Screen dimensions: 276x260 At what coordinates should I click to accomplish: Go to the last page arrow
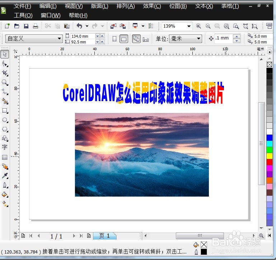tap(81, 236)
